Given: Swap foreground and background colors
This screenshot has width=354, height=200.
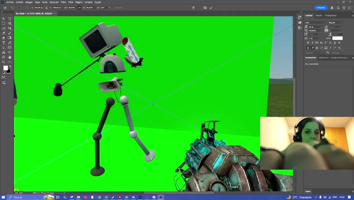Looking at the screenshot, I should tap(10, 67).
